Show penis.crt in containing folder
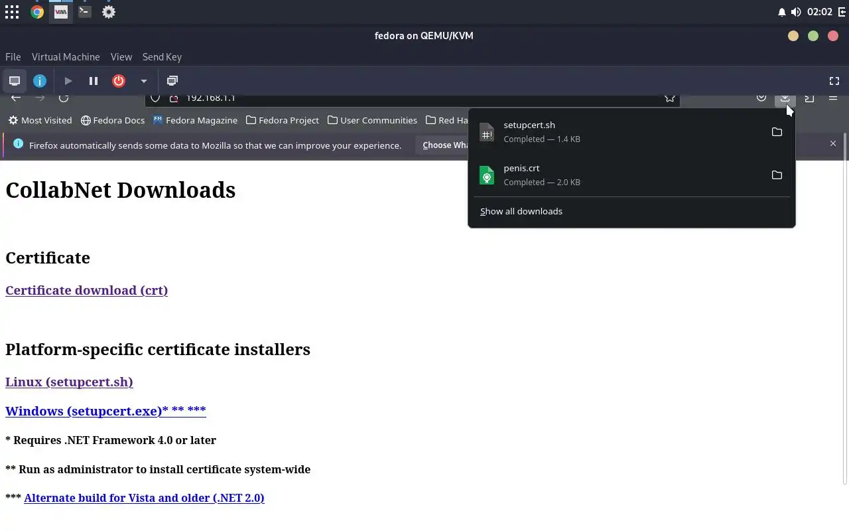Viewport: 849px width, 531px height. coord(777,175)
